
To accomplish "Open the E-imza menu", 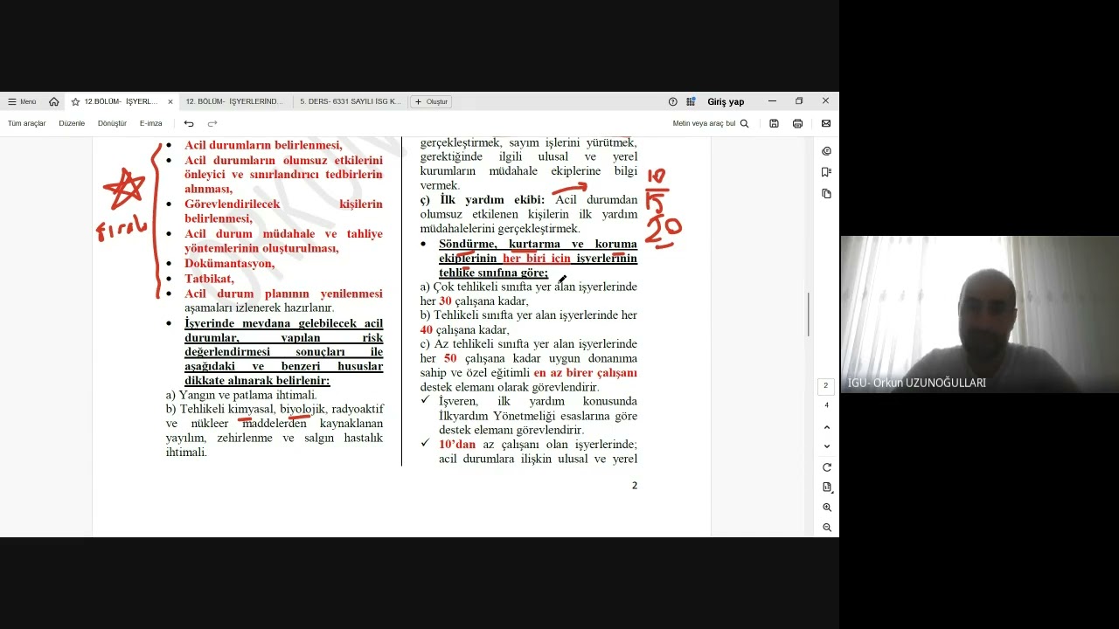I will pos(150,123).
